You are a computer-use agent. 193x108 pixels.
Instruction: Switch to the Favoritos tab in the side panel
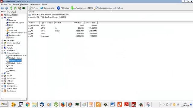(11, 12)
